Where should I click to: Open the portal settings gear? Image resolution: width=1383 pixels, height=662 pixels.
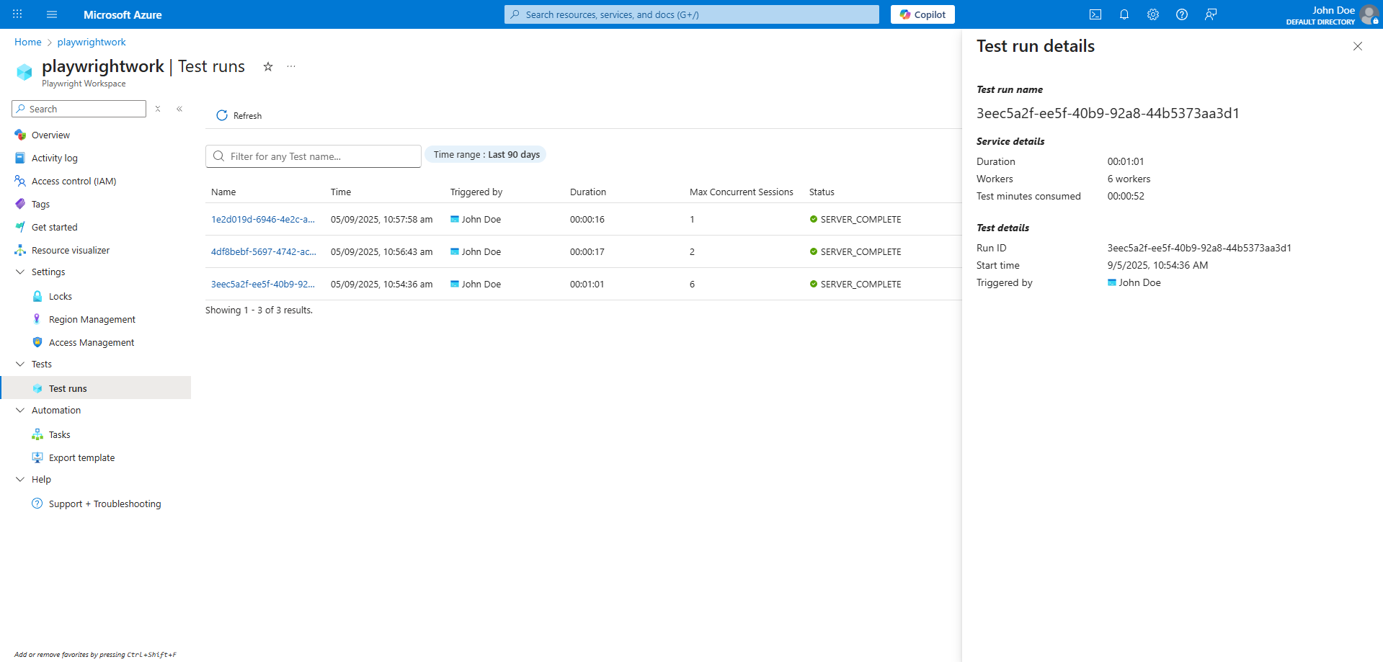click(1152, 14)
